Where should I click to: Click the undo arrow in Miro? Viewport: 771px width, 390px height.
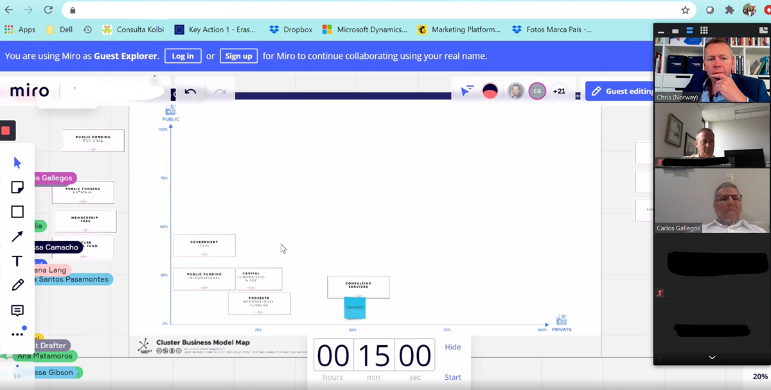190,92
